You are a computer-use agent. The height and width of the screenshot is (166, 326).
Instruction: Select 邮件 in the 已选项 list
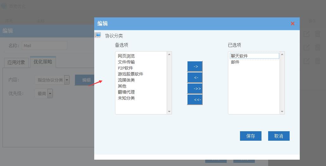pos(235,62)
